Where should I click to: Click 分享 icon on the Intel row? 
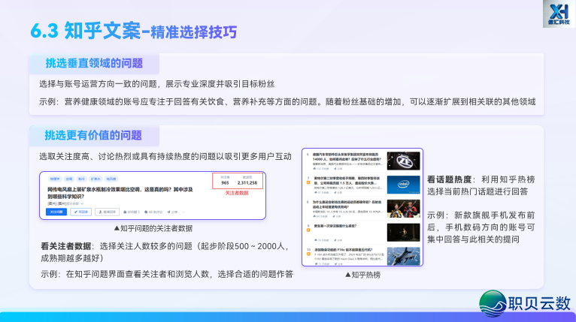pyautogui.click(x=335, y=193)
